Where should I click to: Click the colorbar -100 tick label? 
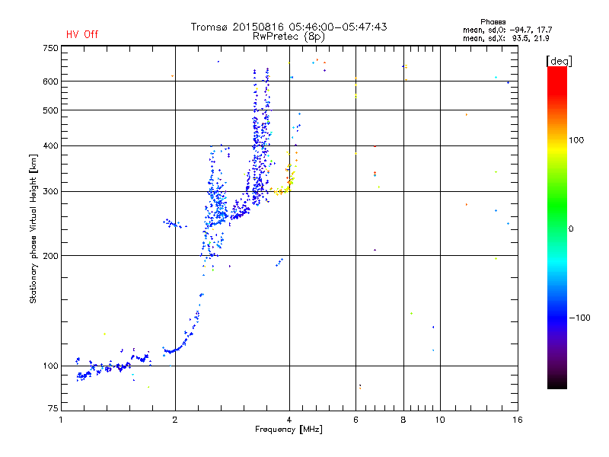[x=579, y=318]
